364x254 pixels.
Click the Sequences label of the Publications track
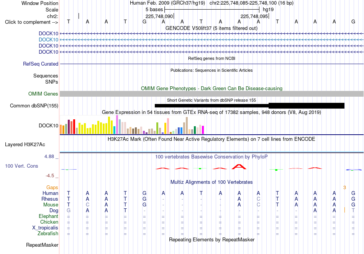coord(46,76)
